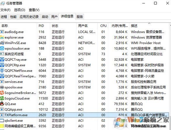Select the 详细信息 tab

coord(67,16)
